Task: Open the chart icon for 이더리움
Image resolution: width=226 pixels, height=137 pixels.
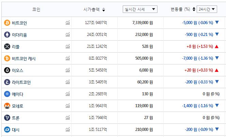Action: tap(67, 35)
